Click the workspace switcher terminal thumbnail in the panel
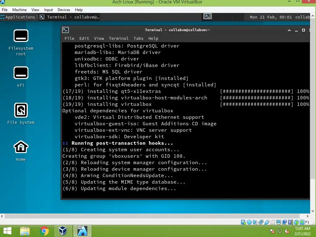 pos(207,17)
